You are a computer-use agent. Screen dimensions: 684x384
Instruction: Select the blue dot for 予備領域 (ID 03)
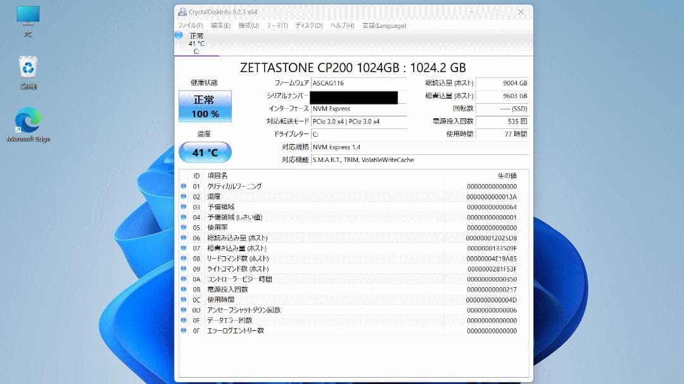click(184, 206)
